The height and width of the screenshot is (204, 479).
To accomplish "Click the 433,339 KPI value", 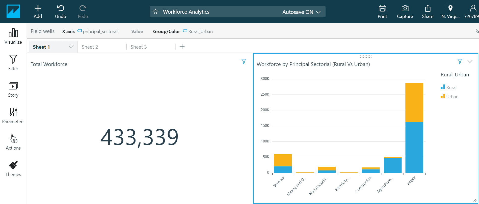I will click(x=139, y=137).
